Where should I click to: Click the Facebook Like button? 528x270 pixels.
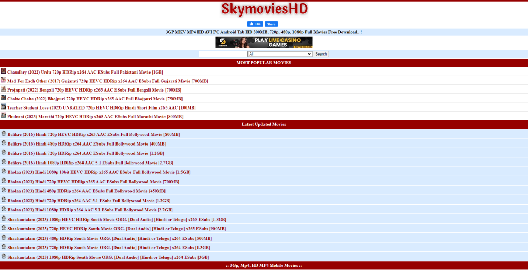tap(255, 24)
